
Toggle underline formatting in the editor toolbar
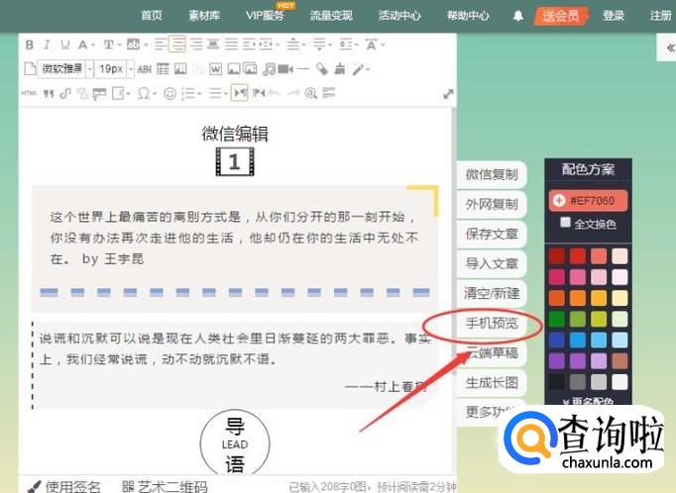tap(64, 45)
